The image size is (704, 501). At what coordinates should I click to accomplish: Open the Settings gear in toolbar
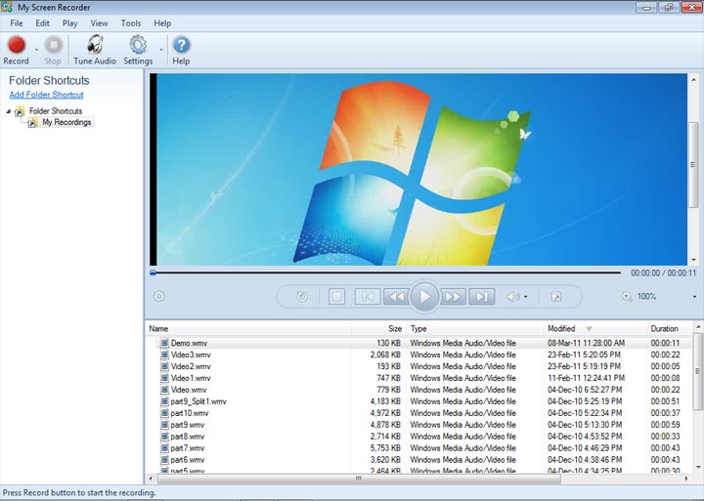[138, 50]
